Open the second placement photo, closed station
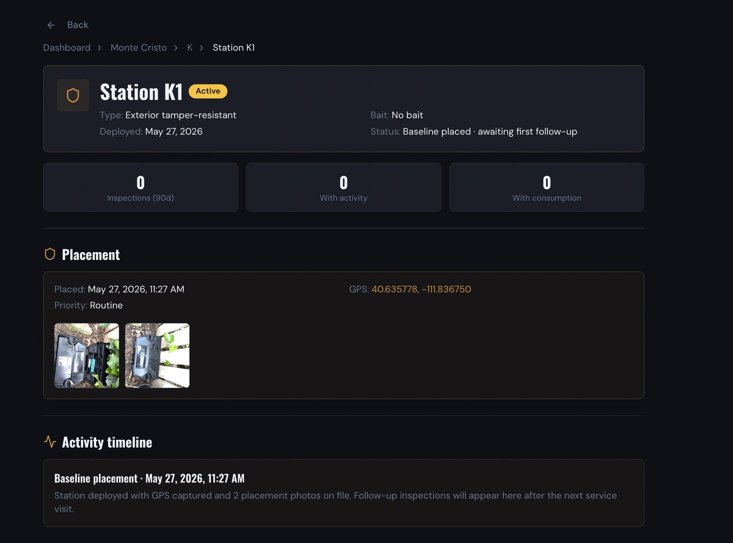The height and width of the screenshot is (543, 733). 157,355
